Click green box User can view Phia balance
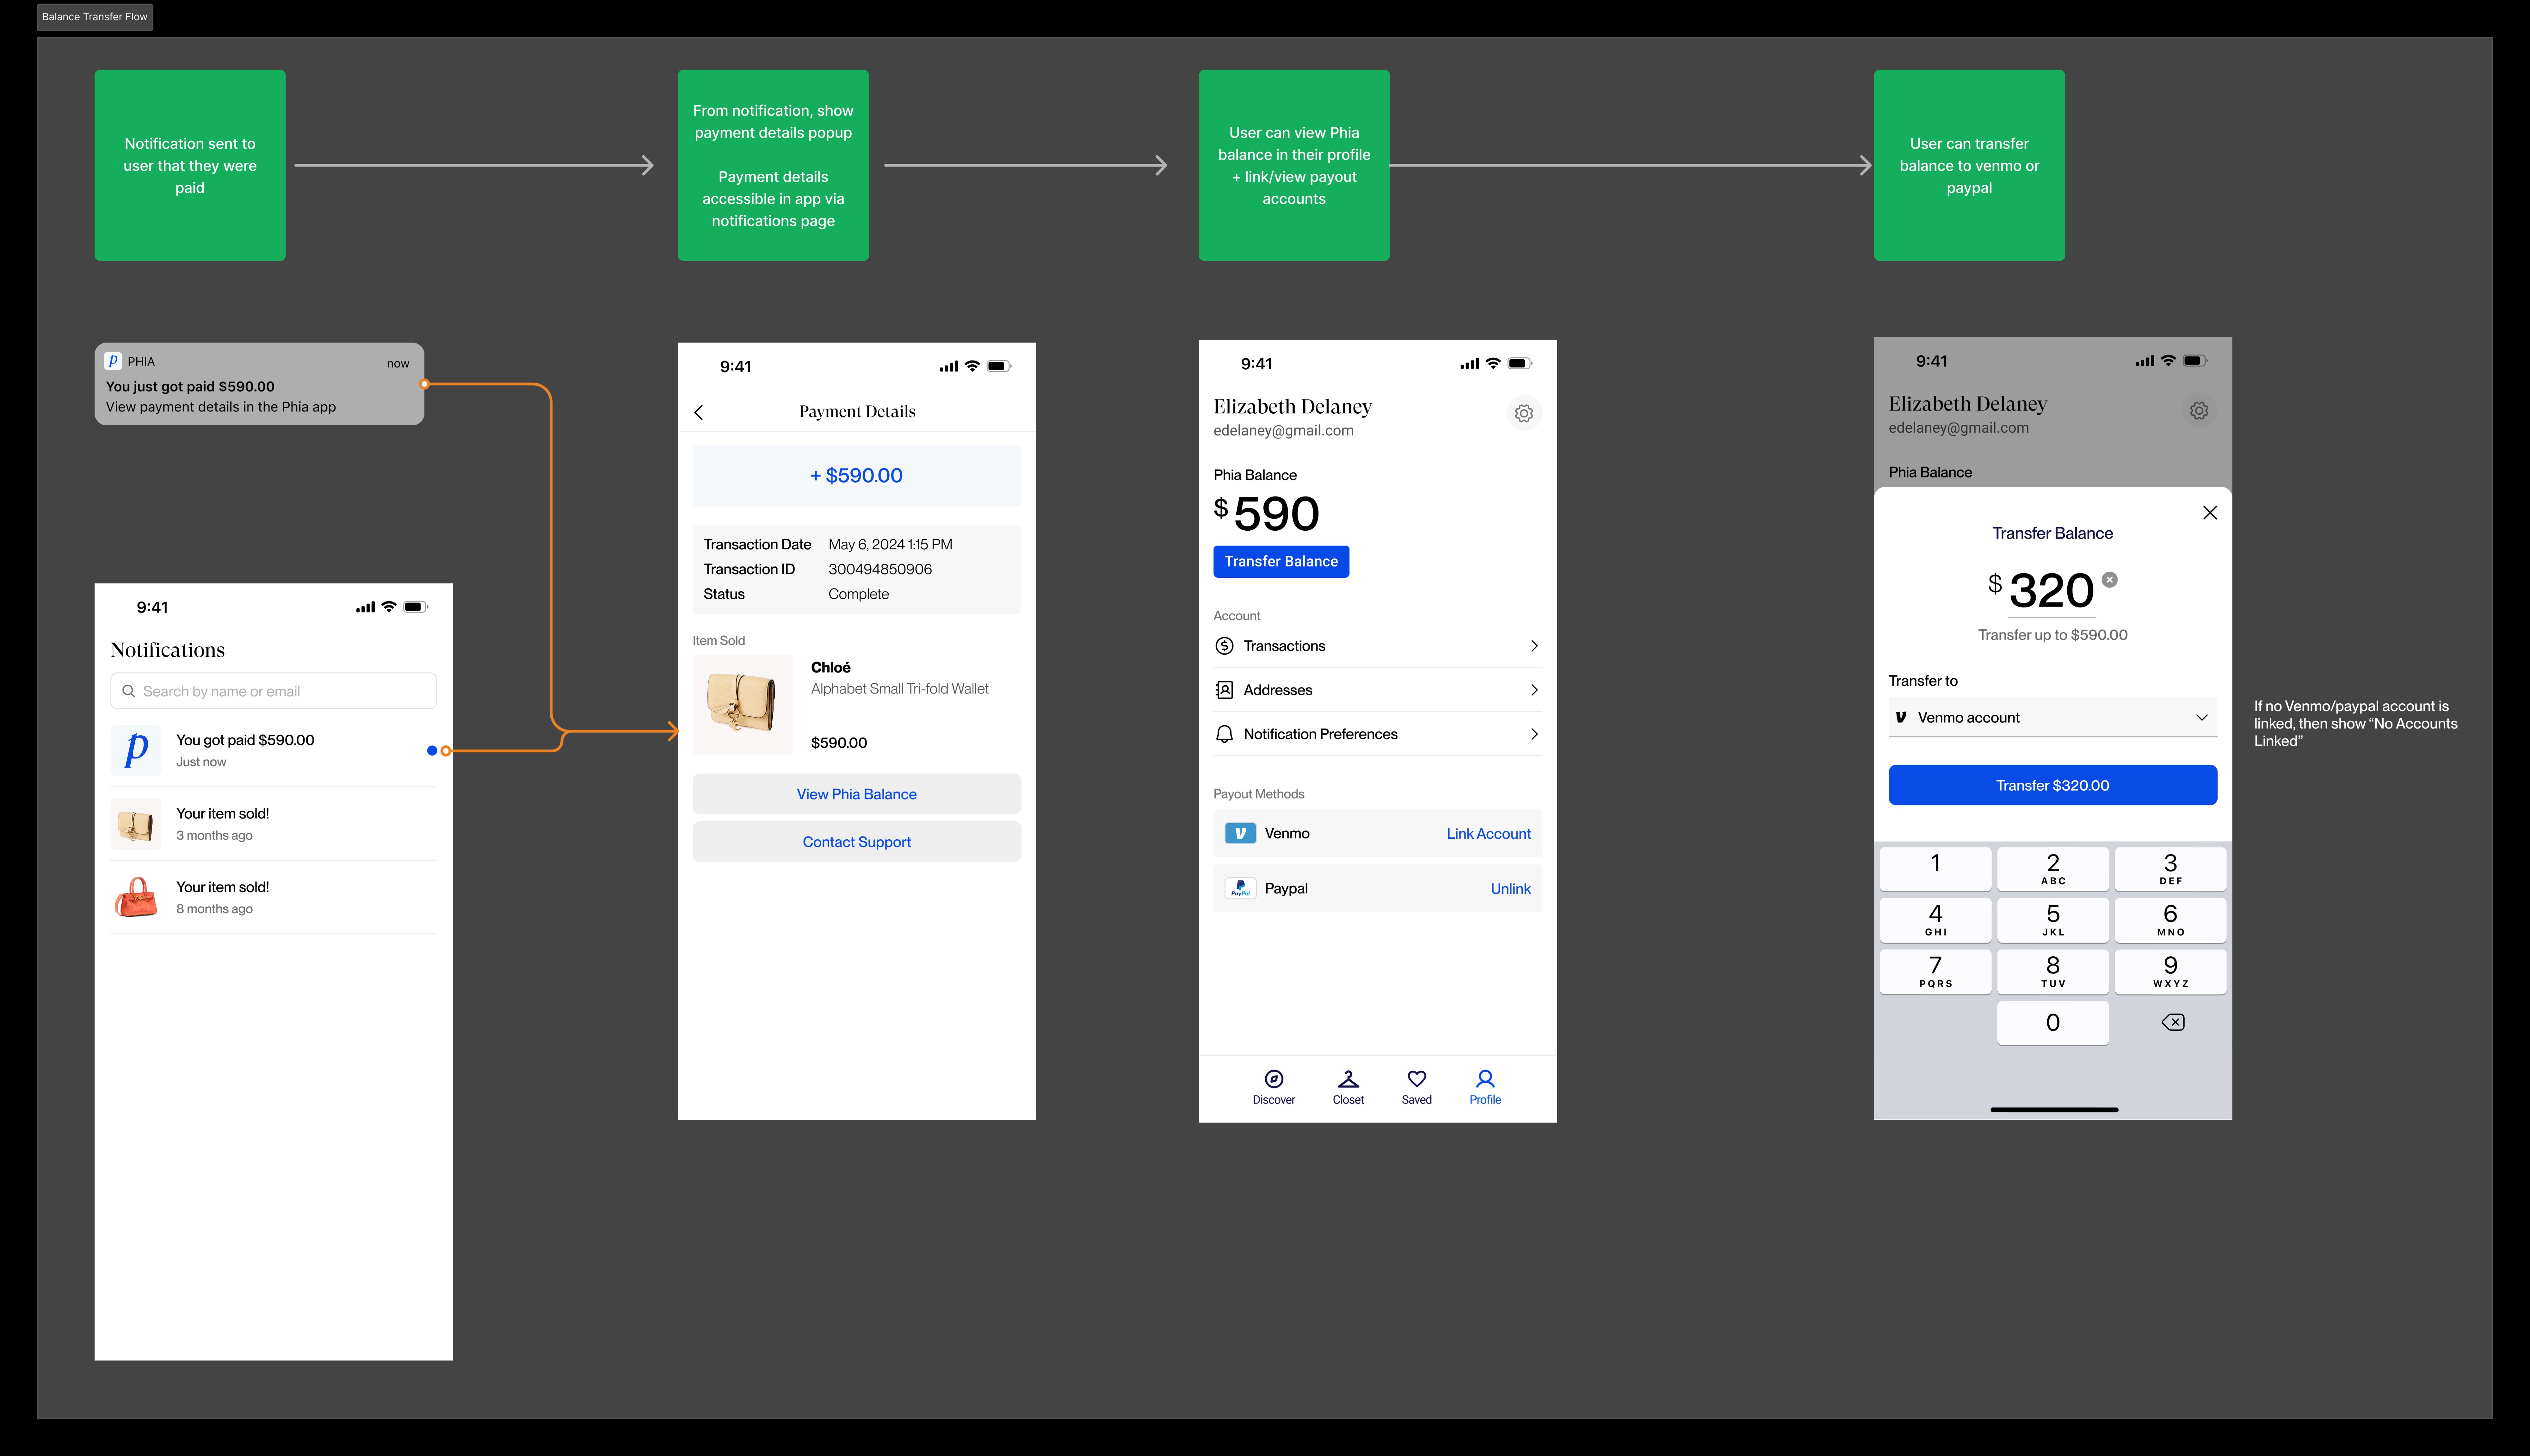The height and width of the screenshot is (1456, 2530). [1294, 165]
